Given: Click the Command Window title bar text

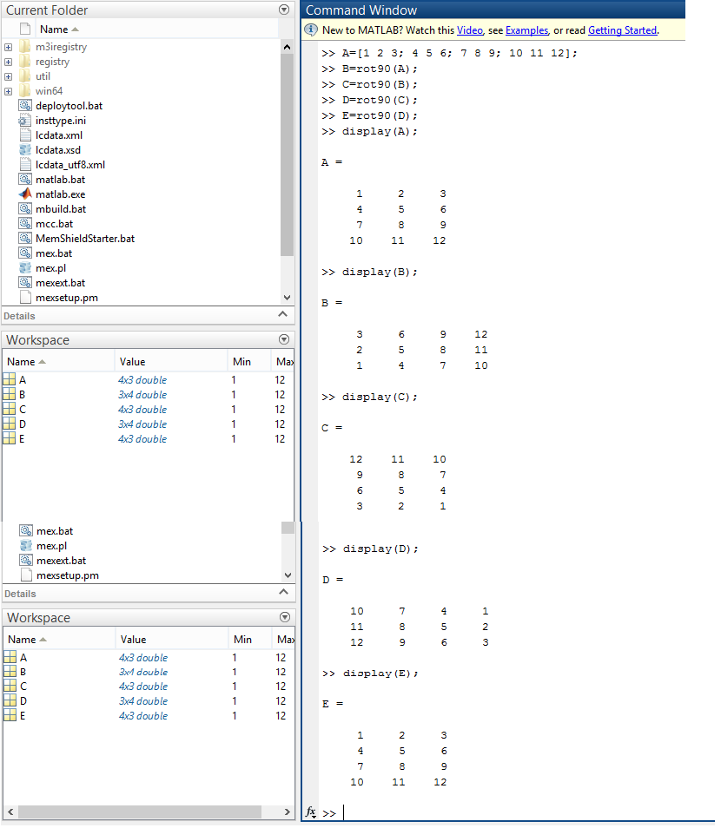Looking at the screenshot, I should [x=361, y=10].
